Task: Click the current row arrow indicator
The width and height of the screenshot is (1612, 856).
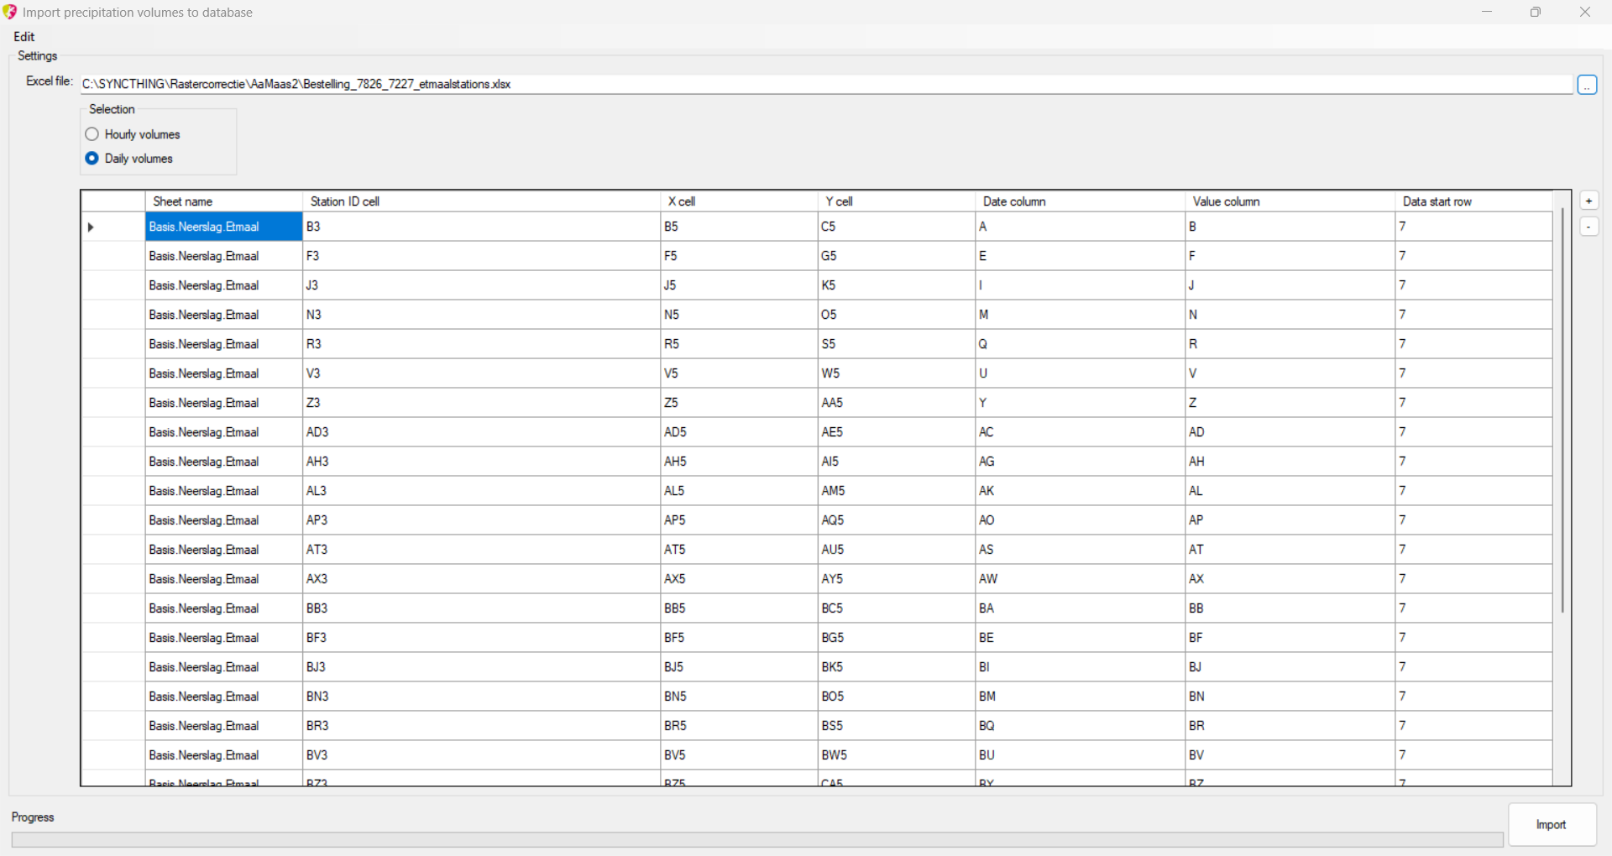Action: point(91,227)
